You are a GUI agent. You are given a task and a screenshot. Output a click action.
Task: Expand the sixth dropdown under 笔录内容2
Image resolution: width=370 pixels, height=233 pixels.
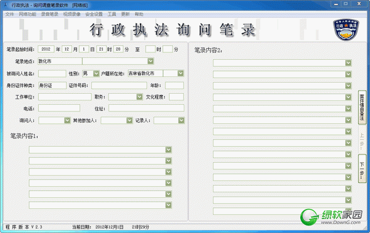click(x=348, y=120)
